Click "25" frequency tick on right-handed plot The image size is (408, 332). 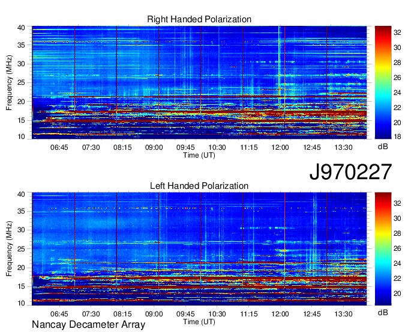pos(21,82)
